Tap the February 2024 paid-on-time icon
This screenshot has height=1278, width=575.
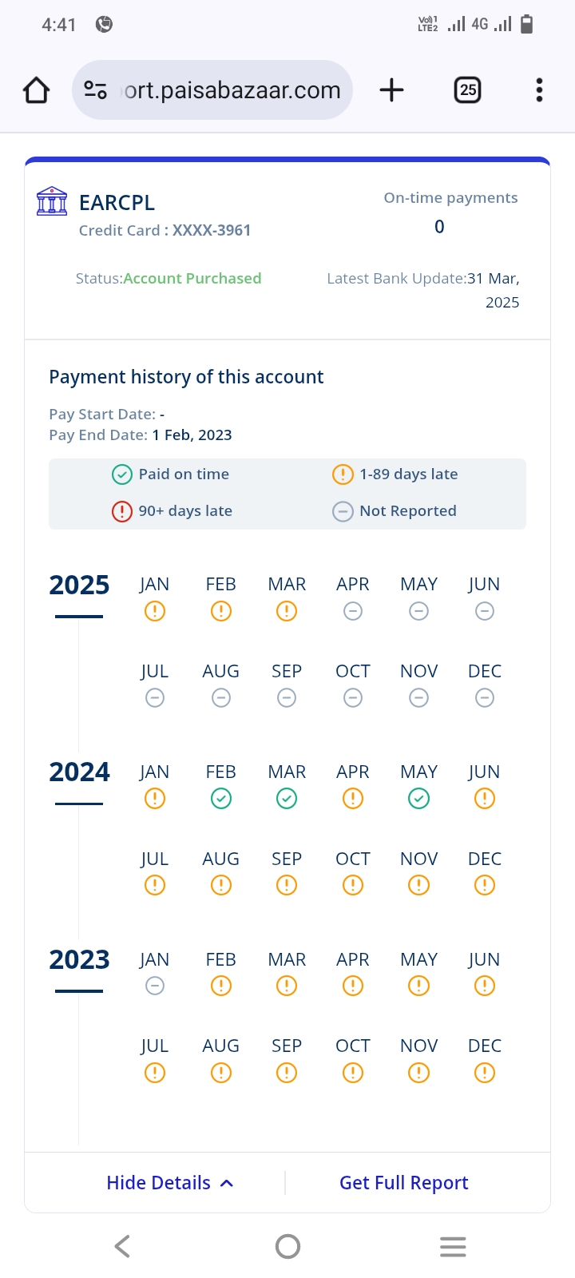pos(221,799)
